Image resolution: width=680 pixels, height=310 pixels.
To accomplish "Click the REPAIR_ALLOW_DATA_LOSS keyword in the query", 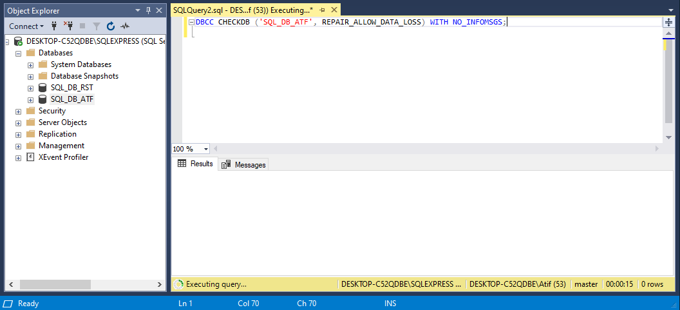I will click(371, 22).
